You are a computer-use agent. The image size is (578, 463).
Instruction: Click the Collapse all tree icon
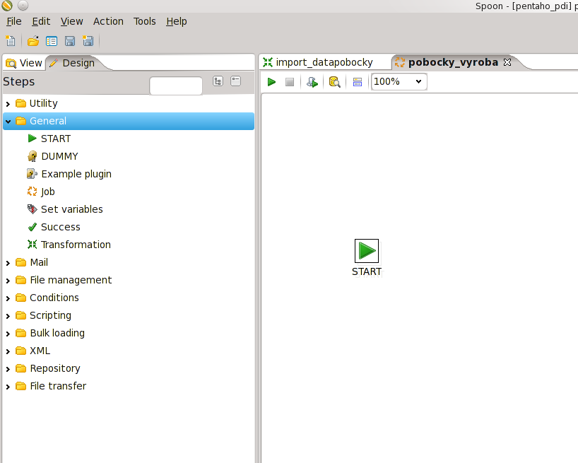(236, 81)
